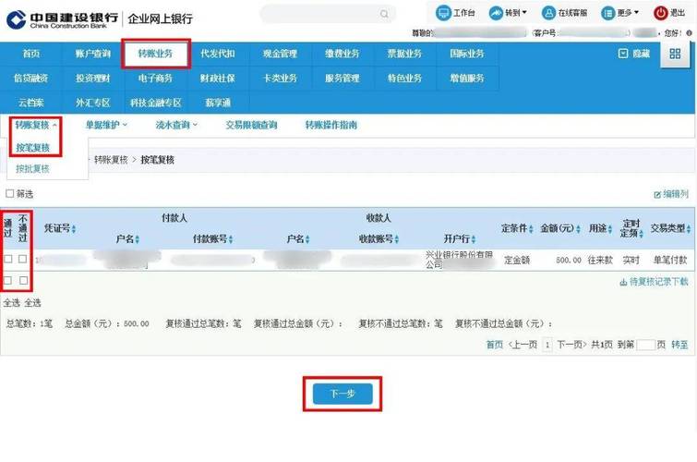Go to the 首页 main tab
Viewport: 697px width, 462px height.
click(x=31, y=54)
